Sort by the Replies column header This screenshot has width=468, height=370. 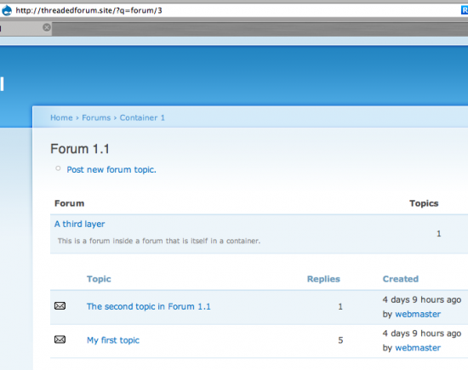(x=323, y=279)
